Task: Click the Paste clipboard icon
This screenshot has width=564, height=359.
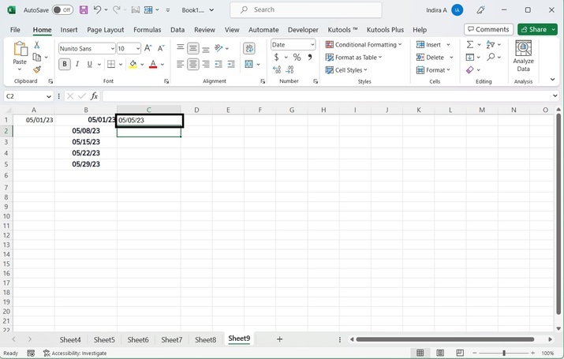Action: click(20, 49)
